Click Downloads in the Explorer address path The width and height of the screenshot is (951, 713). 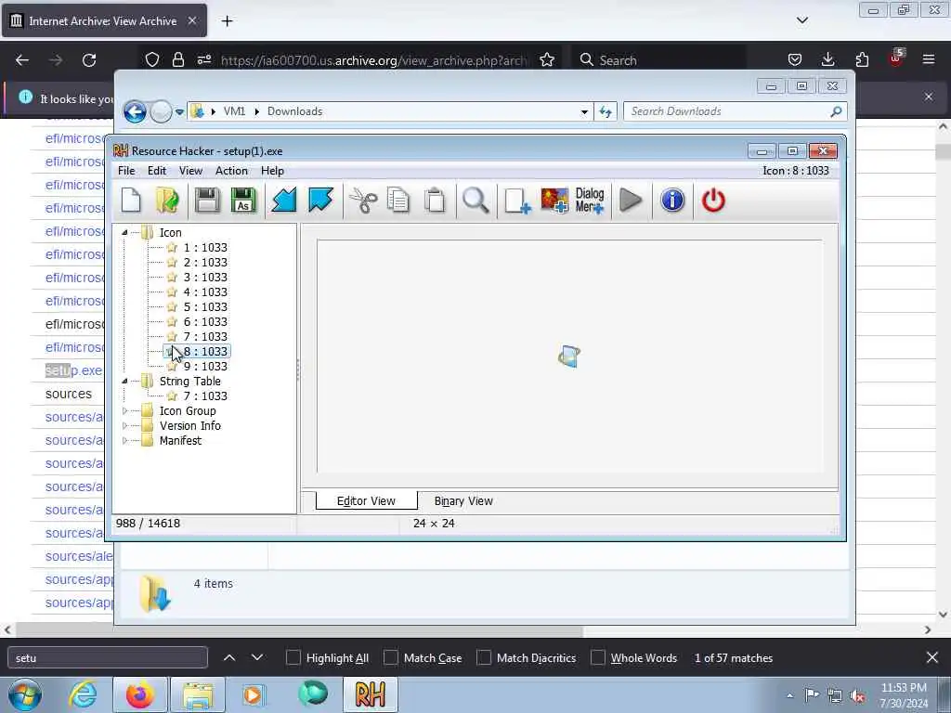point(294,111)
